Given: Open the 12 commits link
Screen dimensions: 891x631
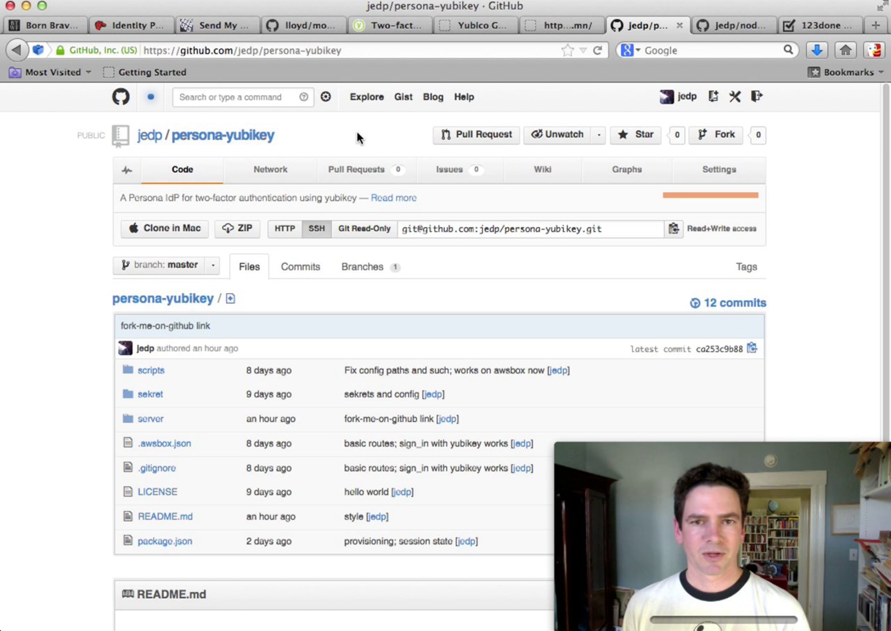Looking at the screenshot, I should click(x=728, y=303).
